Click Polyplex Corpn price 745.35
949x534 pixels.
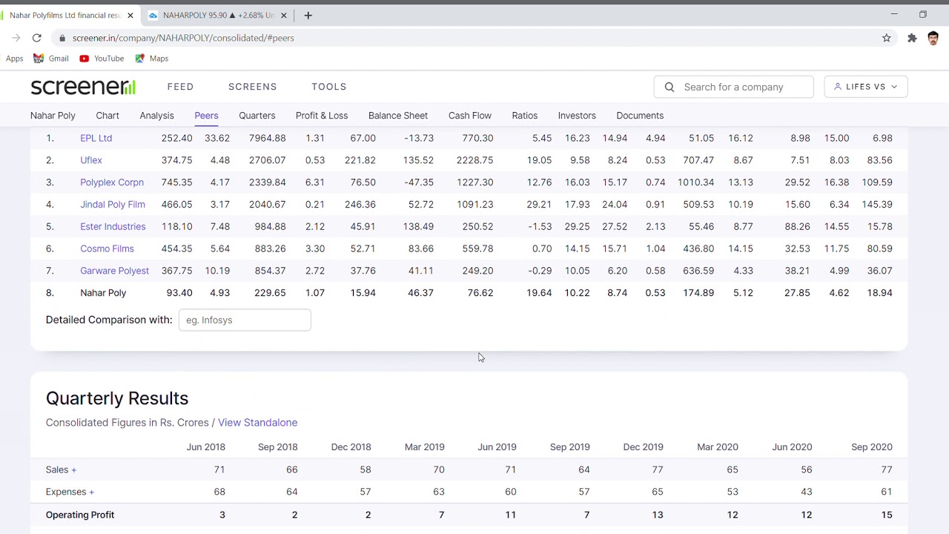[x=176, y=182]
